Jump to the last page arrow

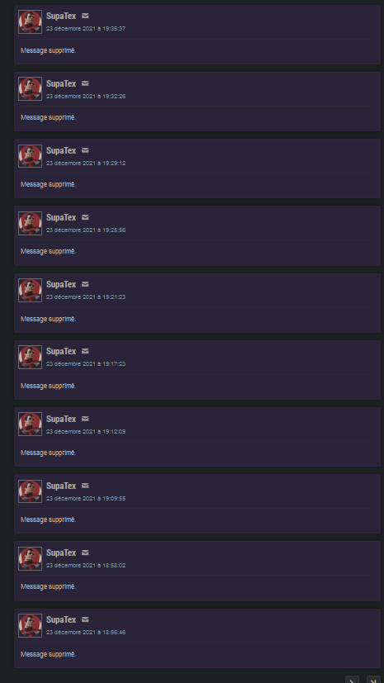(373, 680)
